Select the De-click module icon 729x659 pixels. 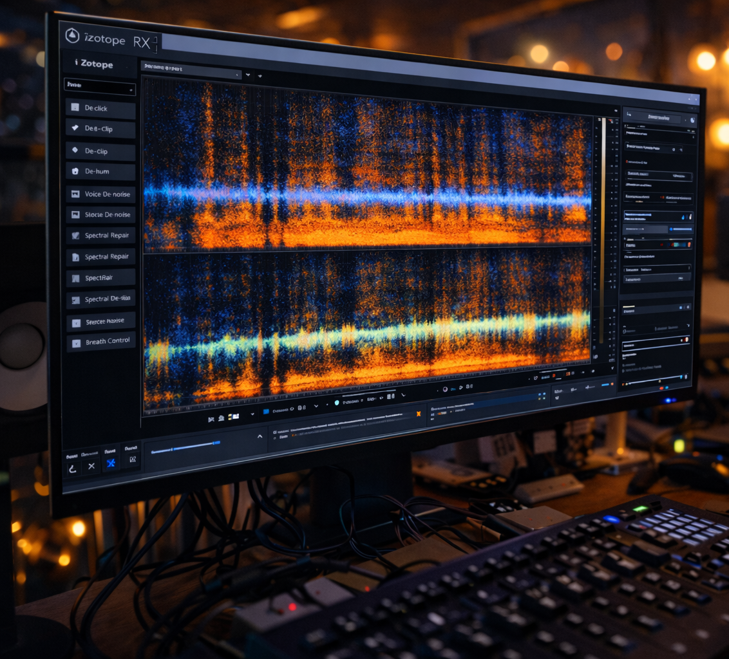pos(75,108)
